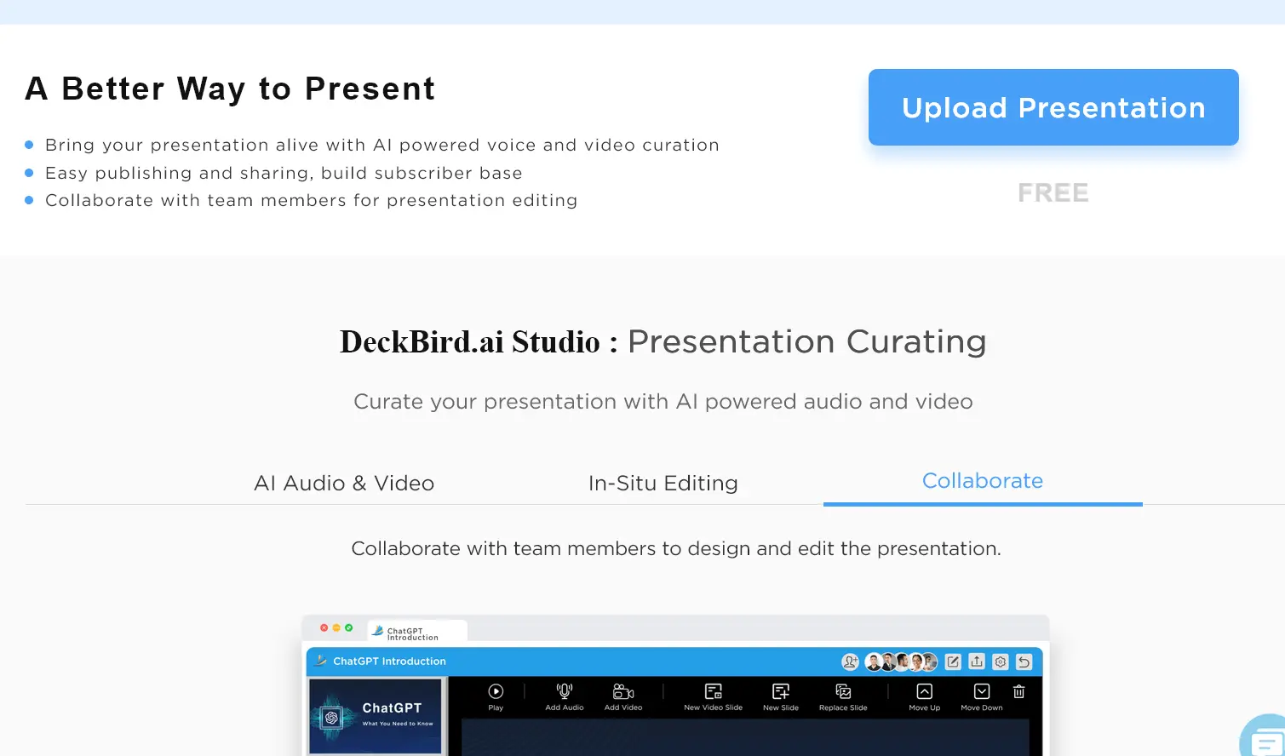Switch to the AI Audio & Video tab

[344, 483]
